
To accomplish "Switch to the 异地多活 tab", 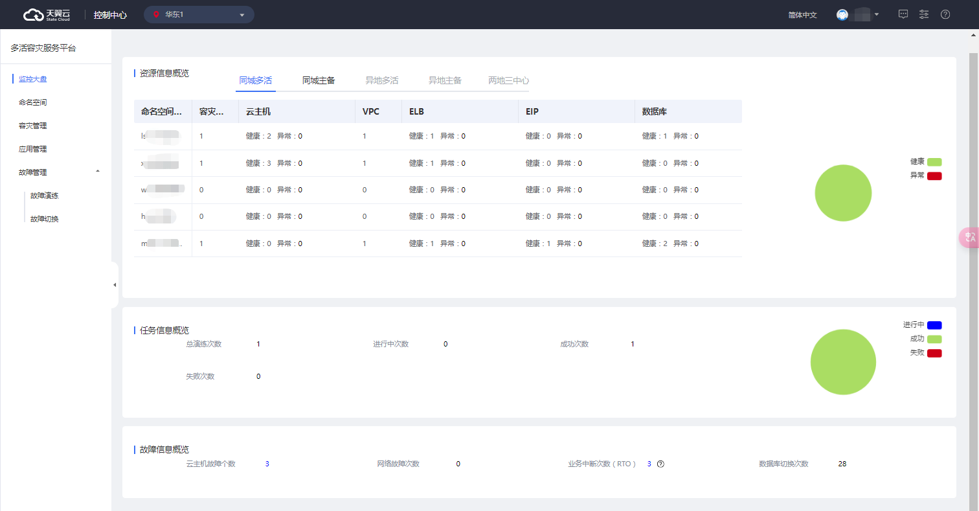I will click(381, 81).
